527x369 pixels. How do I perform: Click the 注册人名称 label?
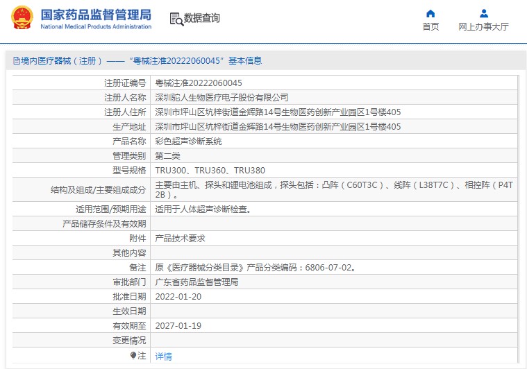pyautogui.click(x=125, y=98)
